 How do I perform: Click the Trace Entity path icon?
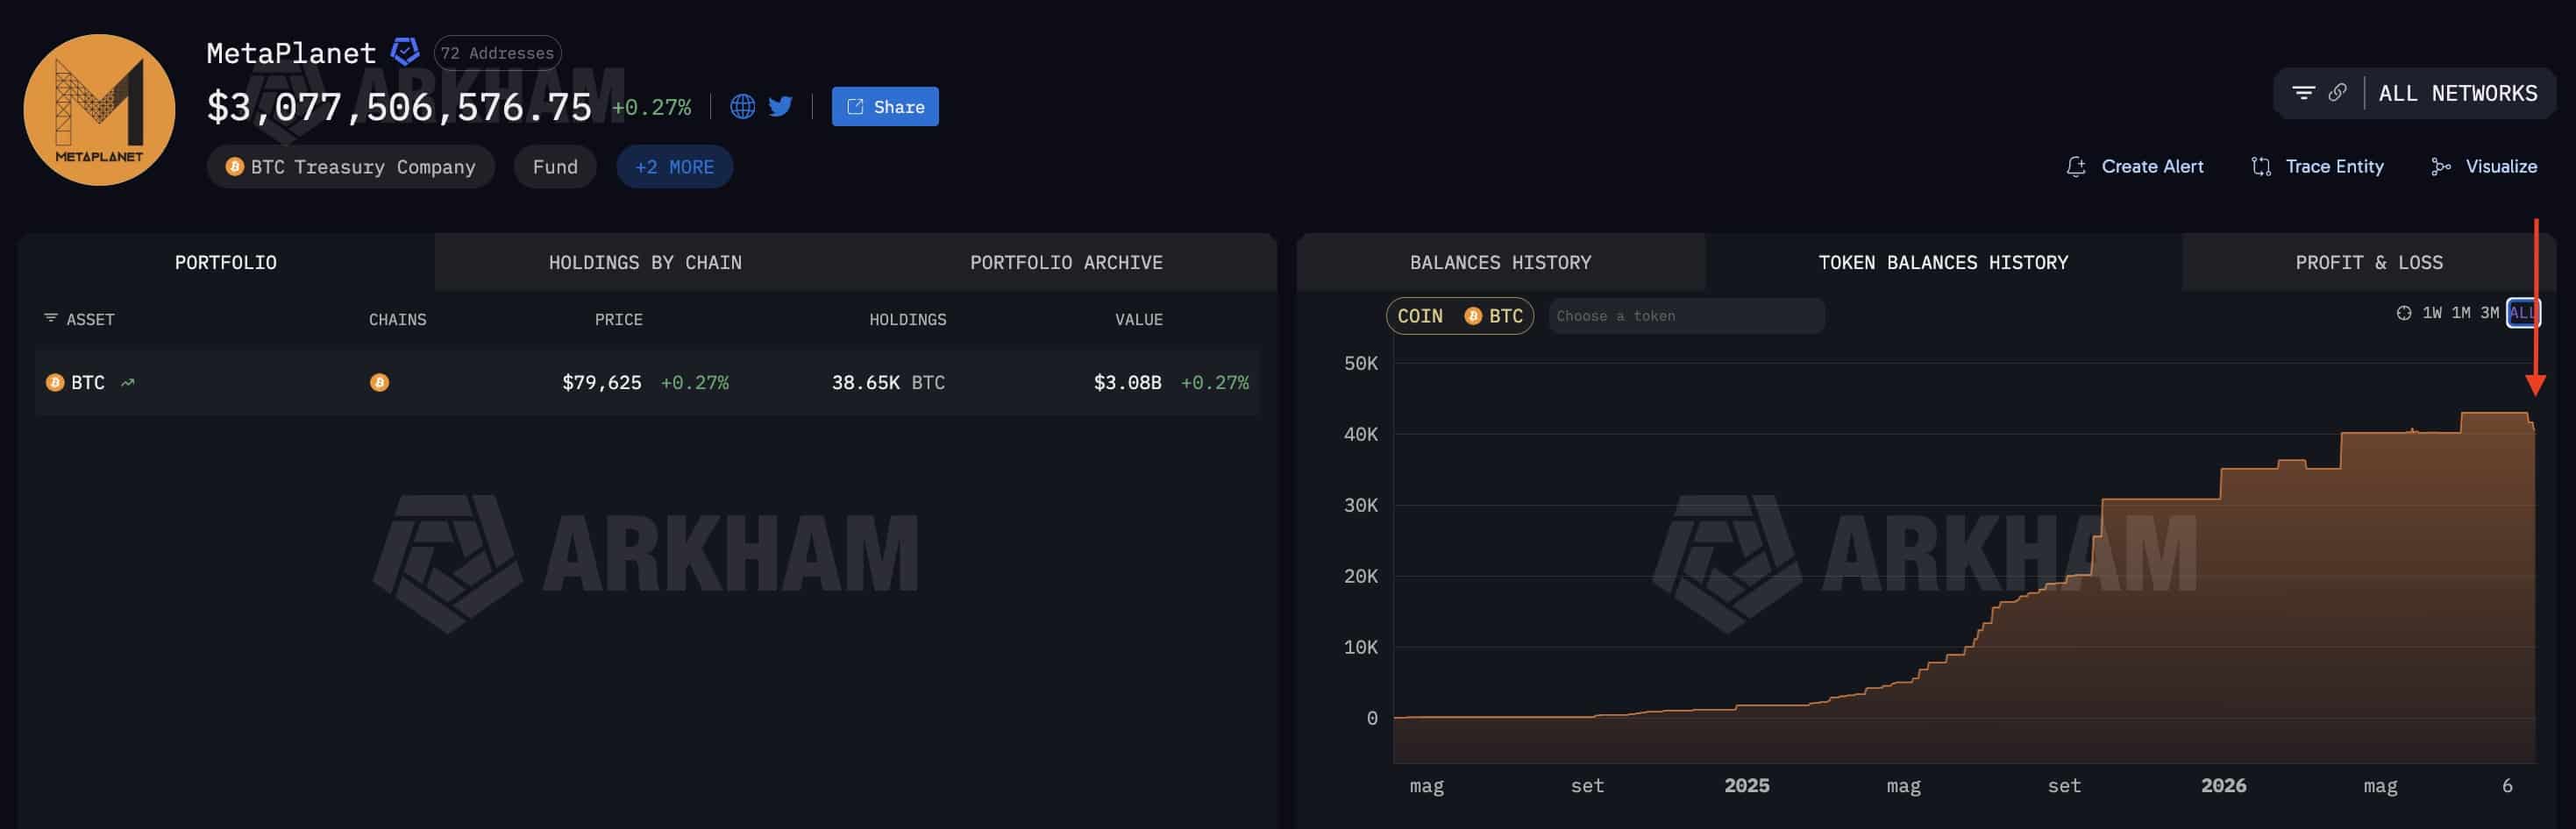tap(2260, 167)
